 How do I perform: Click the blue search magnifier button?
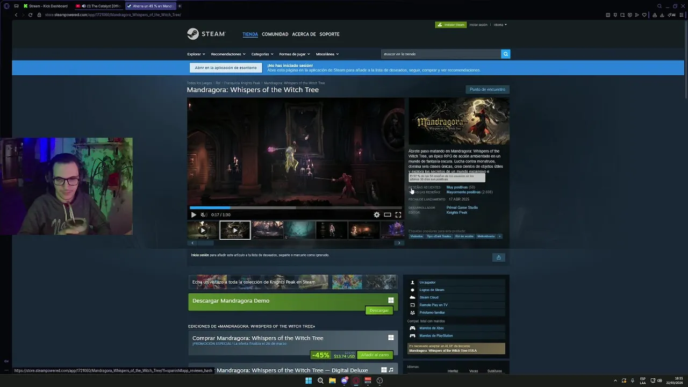(505, 54)
